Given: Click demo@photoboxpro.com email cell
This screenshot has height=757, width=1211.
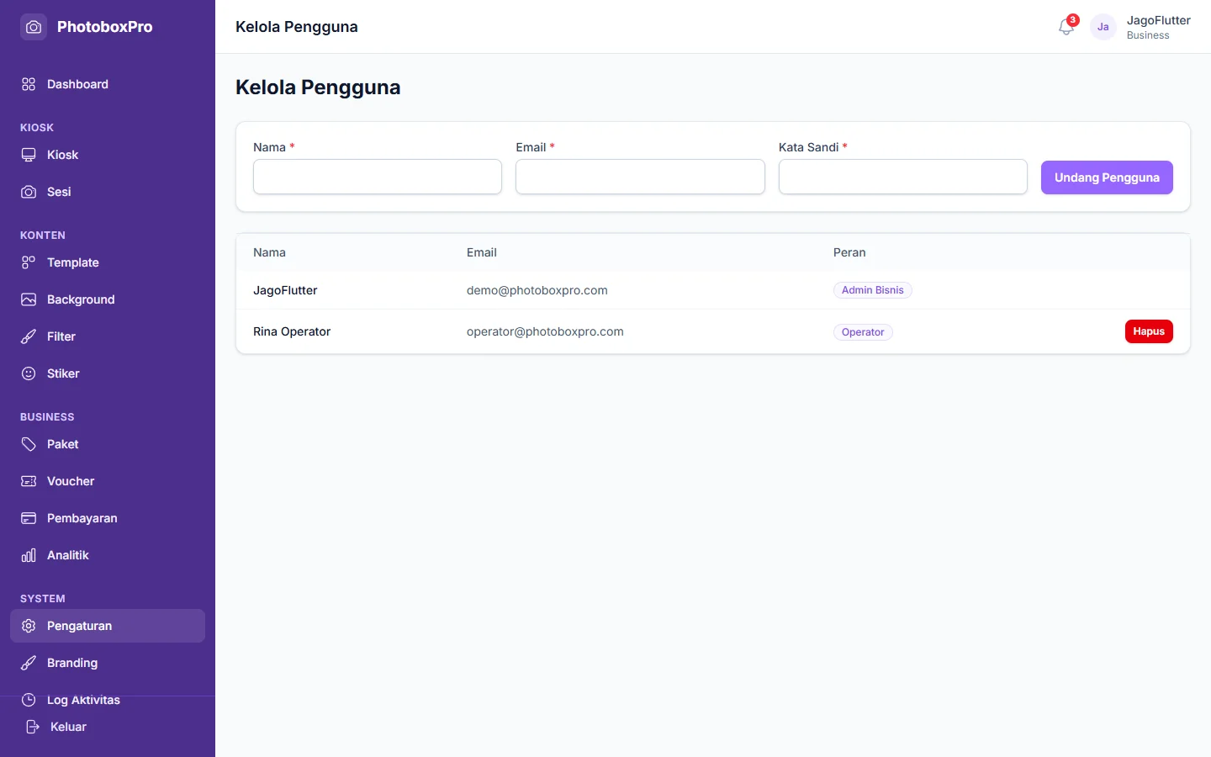Looking at the screenshot, I should tap(537, 290).
